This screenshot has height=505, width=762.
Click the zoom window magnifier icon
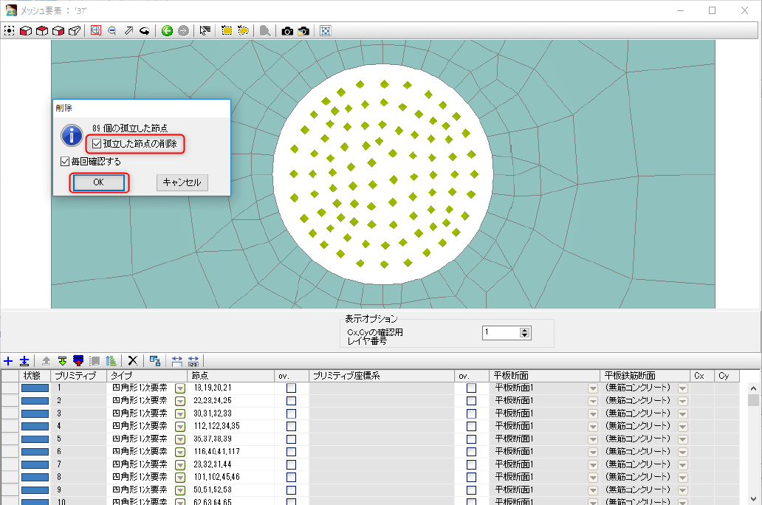click(x=95, y=31)
